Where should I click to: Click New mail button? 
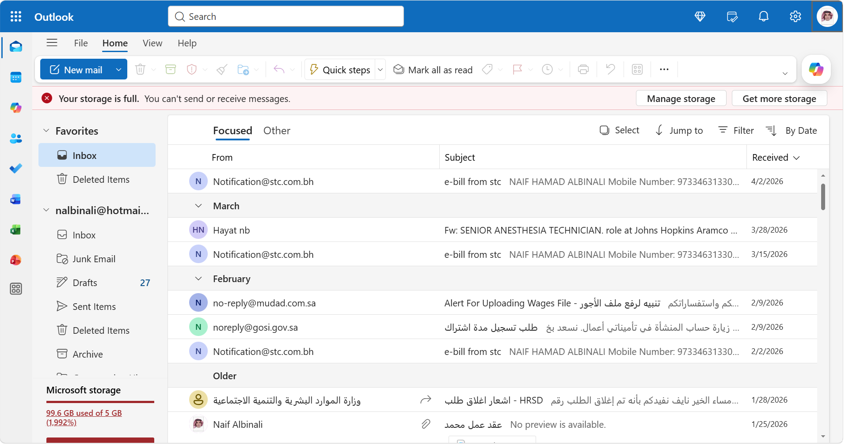click(76, 70)
